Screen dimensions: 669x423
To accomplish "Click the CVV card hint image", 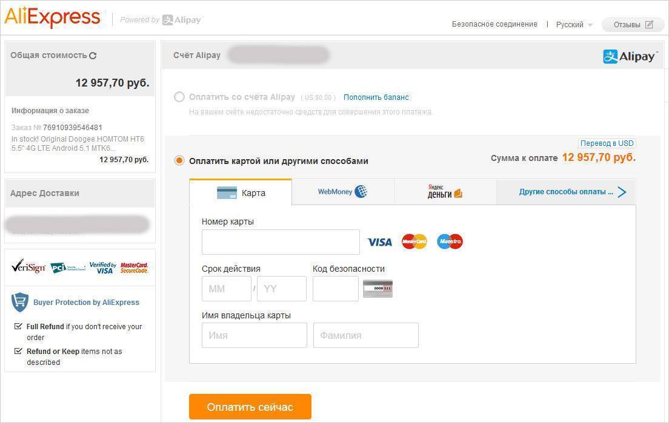I will pos(378,289).
